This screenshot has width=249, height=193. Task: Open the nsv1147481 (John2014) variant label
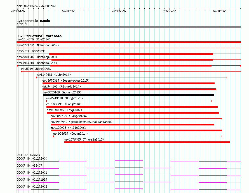pos(53,75)
